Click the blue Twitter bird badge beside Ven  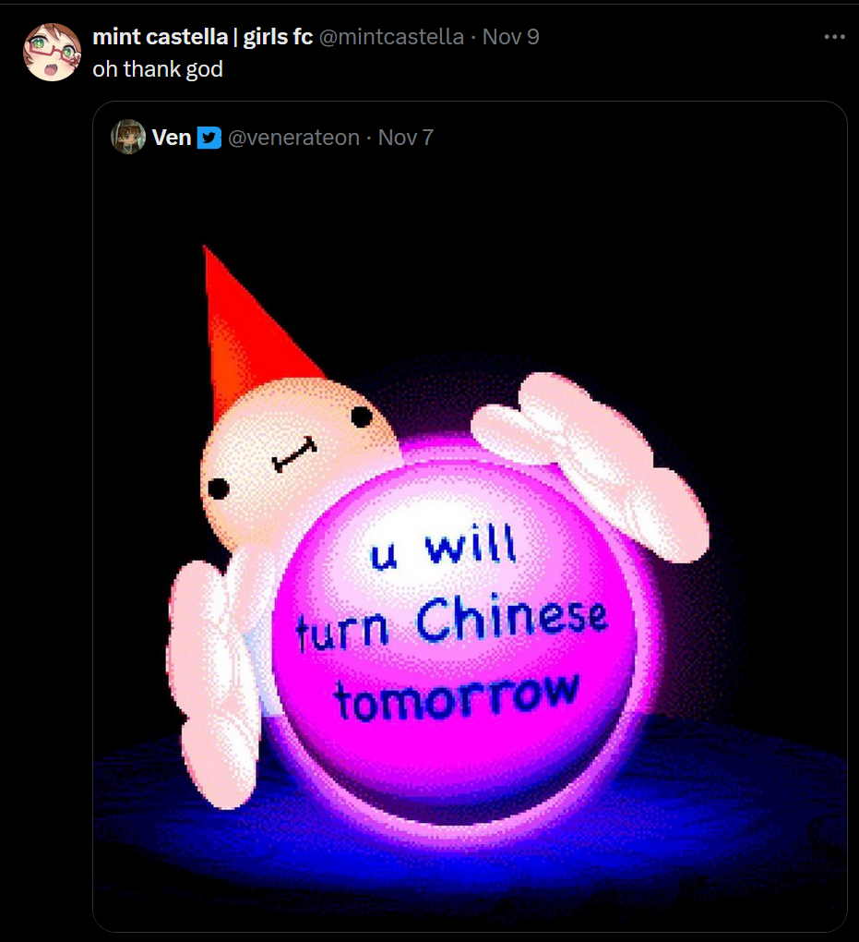click(209, 138)
